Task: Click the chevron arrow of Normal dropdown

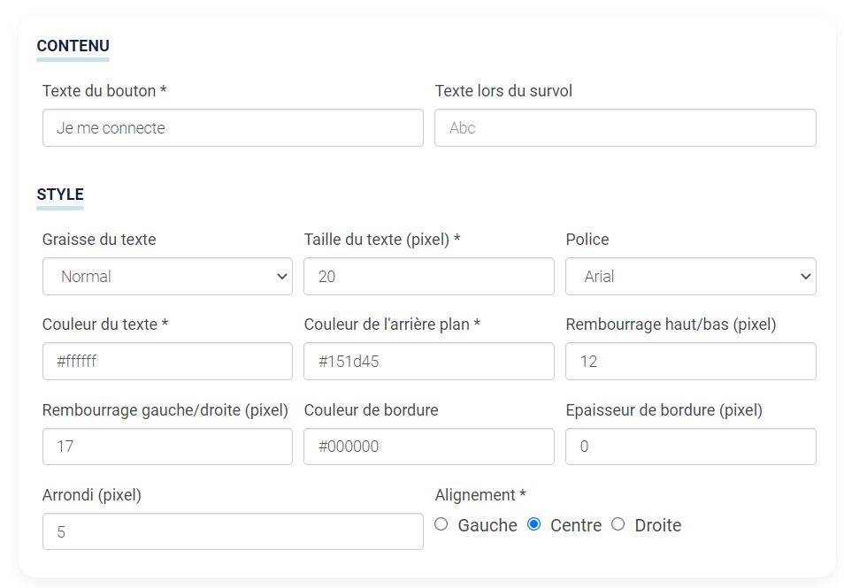Action: click(281, 277)
